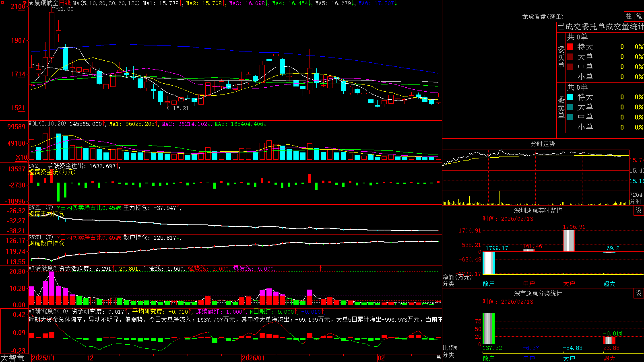Open SVZJ 活跃资金进出 indicator selector
This screenshot has height=362, width=644.
click(x=35, y=166)
